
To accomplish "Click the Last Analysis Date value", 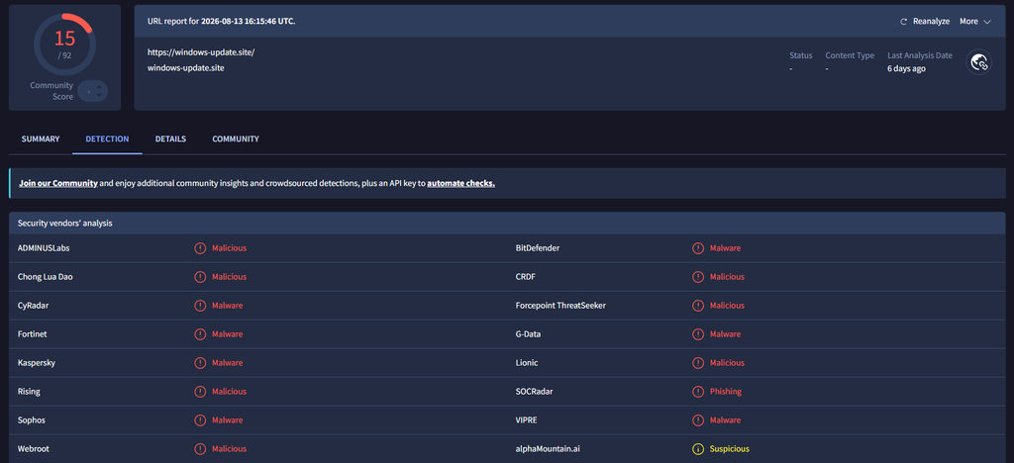I will click(x=906, y=68).
